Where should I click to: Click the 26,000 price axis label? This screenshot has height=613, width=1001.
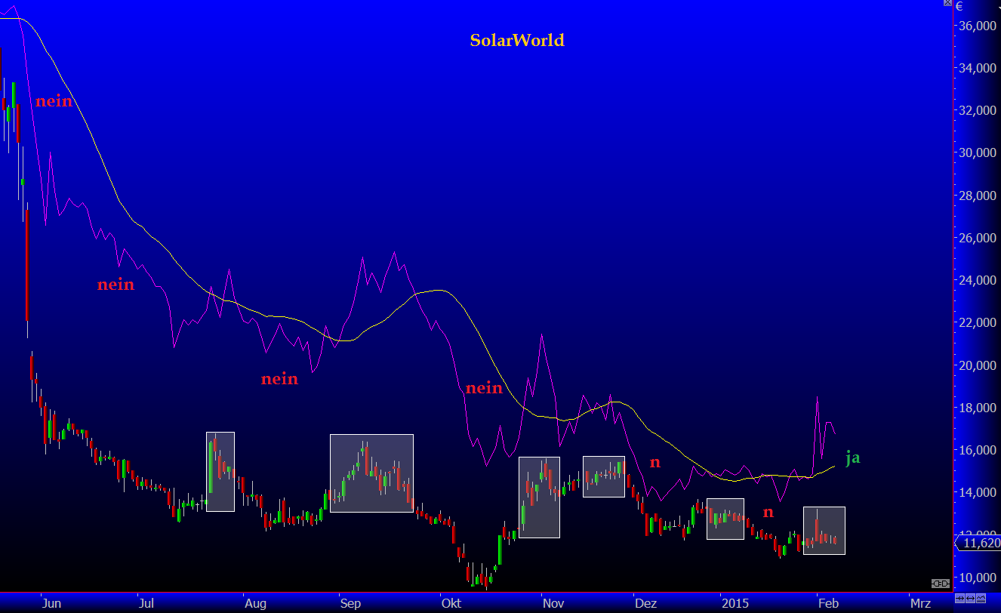pyautogui.click(x=978, y=238)
